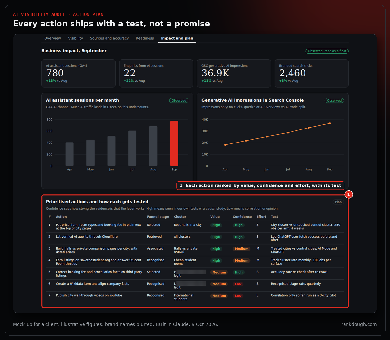The height and width of the screenshot is (340, 390).
Task: Click the 'Best halls in a city' cluster cell
Action: pos(188,225)
